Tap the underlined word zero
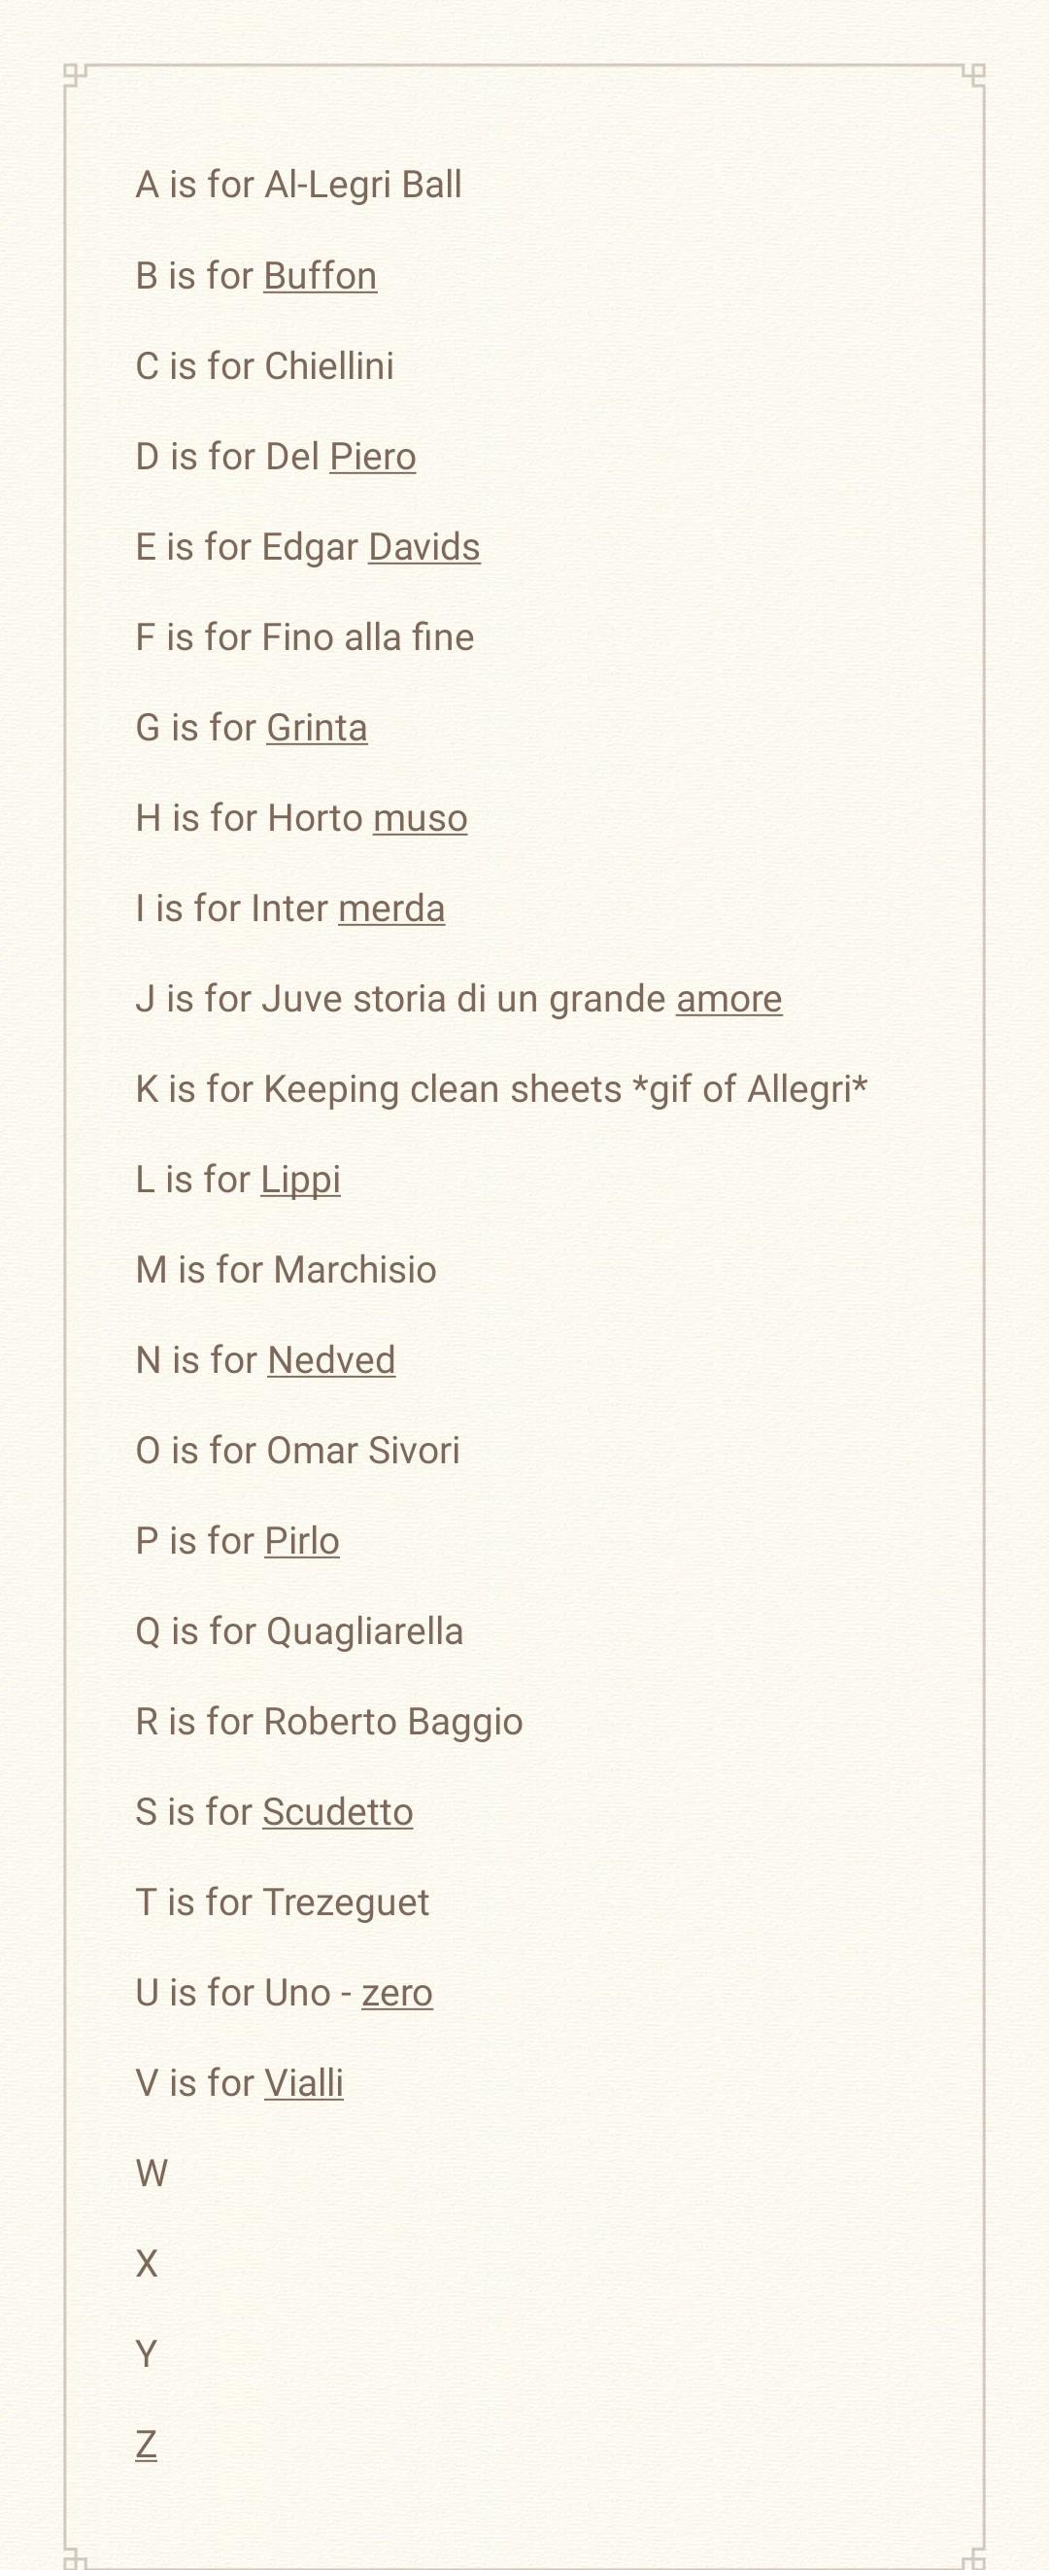 point(397,1994)
